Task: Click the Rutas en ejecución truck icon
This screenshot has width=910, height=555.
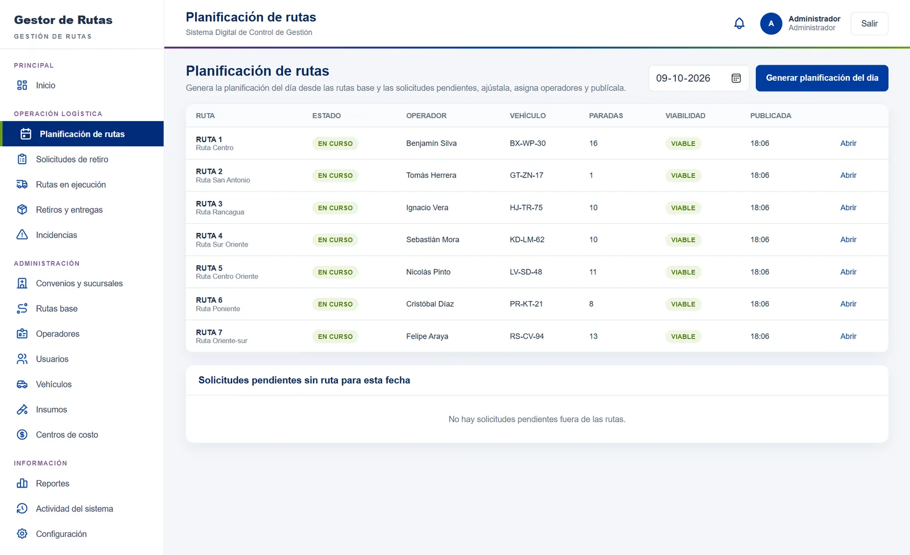Action: 22,185
